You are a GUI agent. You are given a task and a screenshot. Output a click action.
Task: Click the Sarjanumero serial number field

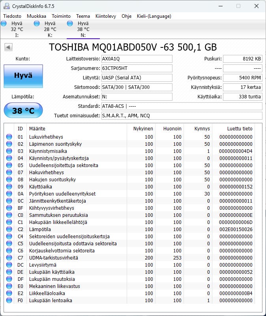[x=137, y=68]
